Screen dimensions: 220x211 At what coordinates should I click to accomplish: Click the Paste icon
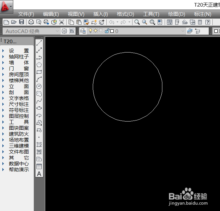[79, 22]
